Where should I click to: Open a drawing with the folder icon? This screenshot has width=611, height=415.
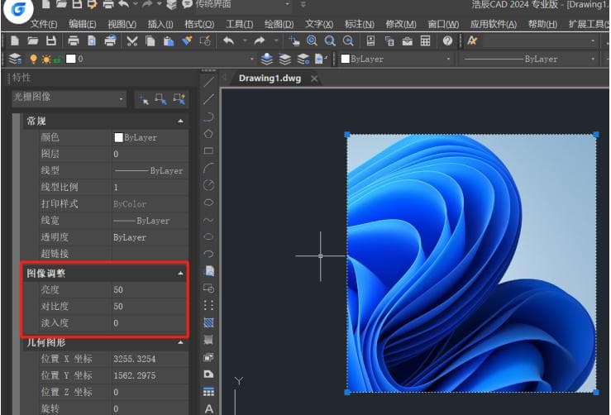tap(33, 41)
